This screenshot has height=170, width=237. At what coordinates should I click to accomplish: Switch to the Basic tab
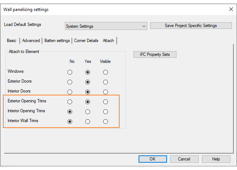coord(12,41)
